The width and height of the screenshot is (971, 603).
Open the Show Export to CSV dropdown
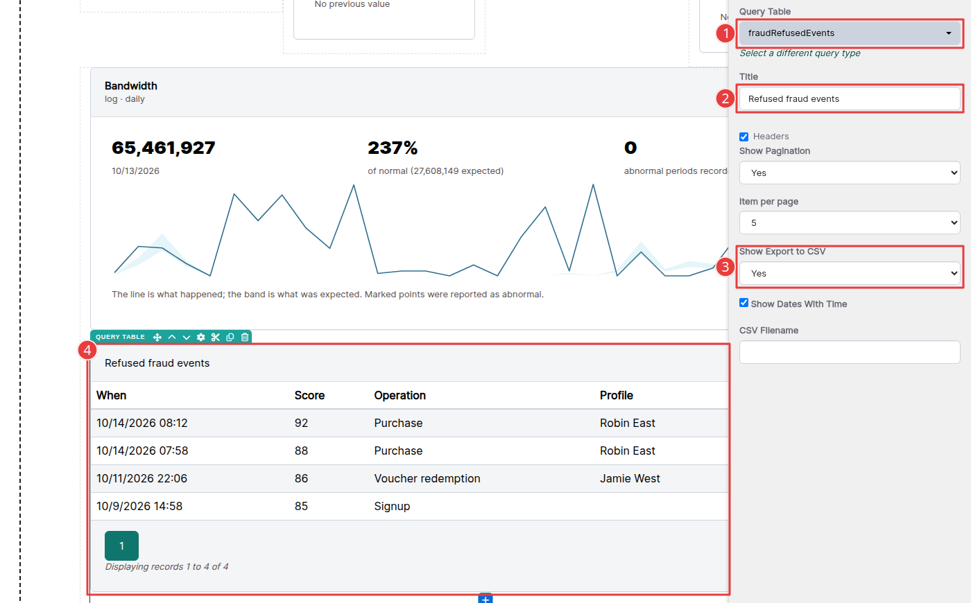click(850, 273)
